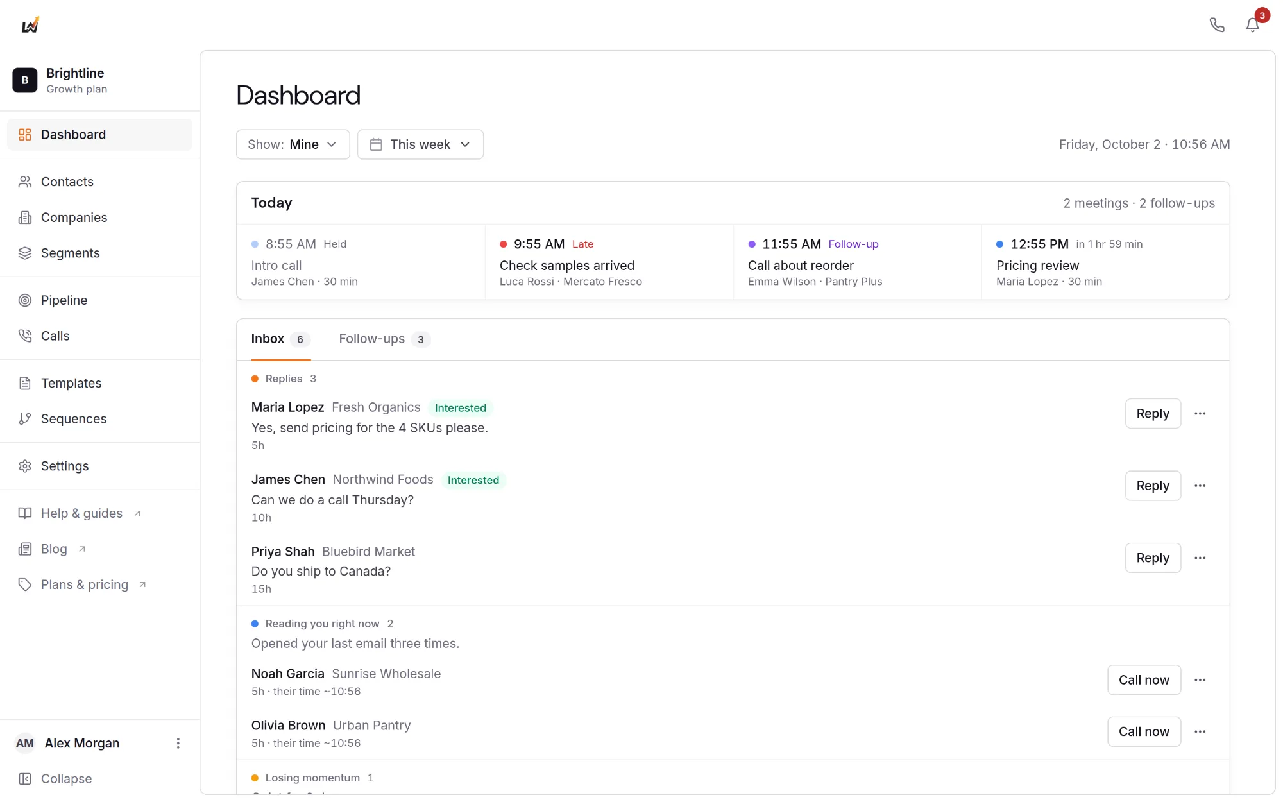Click the Settings gear icon
The width and height of the screenshot is (1283, 802).
25,466
